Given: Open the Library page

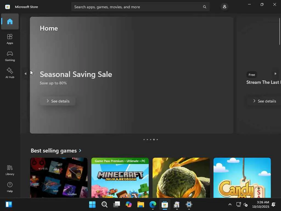Looking at the screenshot, I should tap(10, 170).
